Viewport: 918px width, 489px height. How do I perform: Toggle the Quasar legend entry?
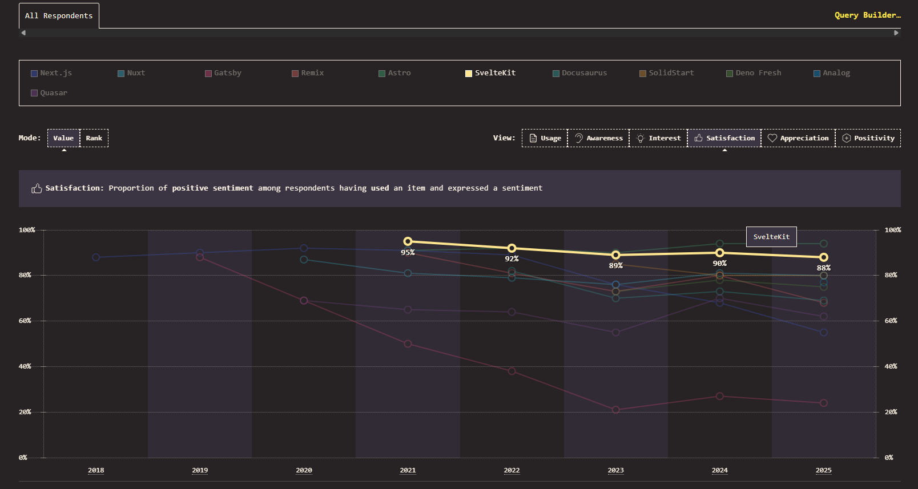(49, 93)
